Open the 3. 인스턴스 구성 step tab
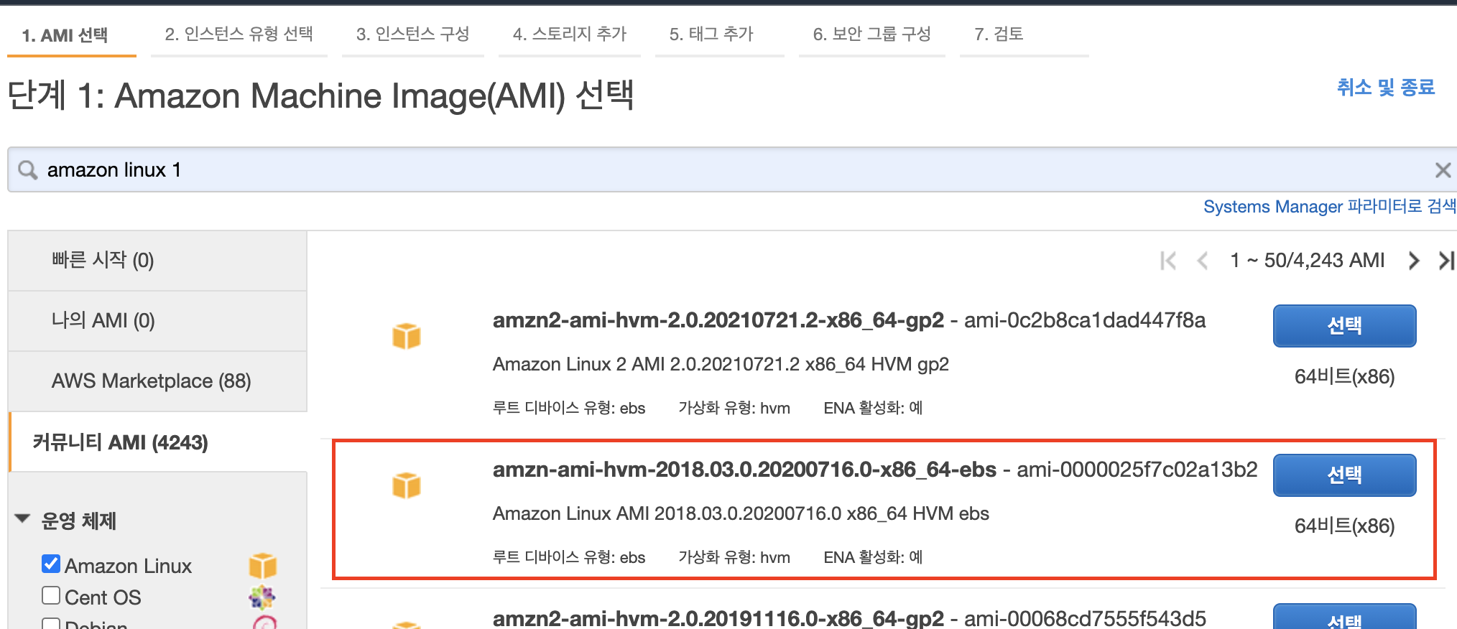 pyautogui.click(x=413, y=34)
